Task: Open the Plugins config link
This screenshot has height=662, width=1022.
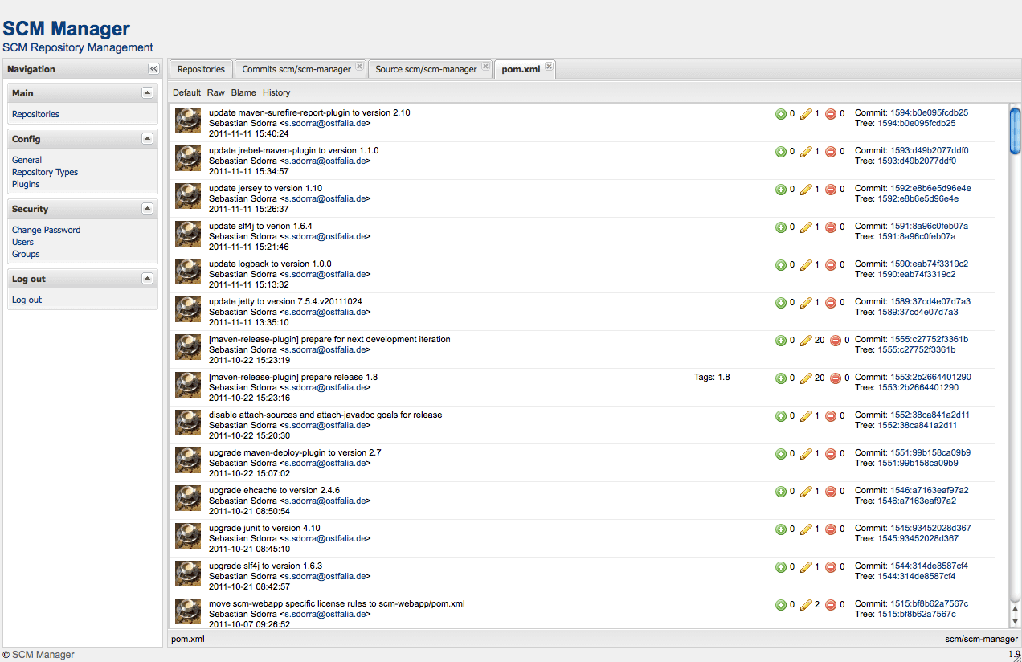Action: [x=26, y=184]
